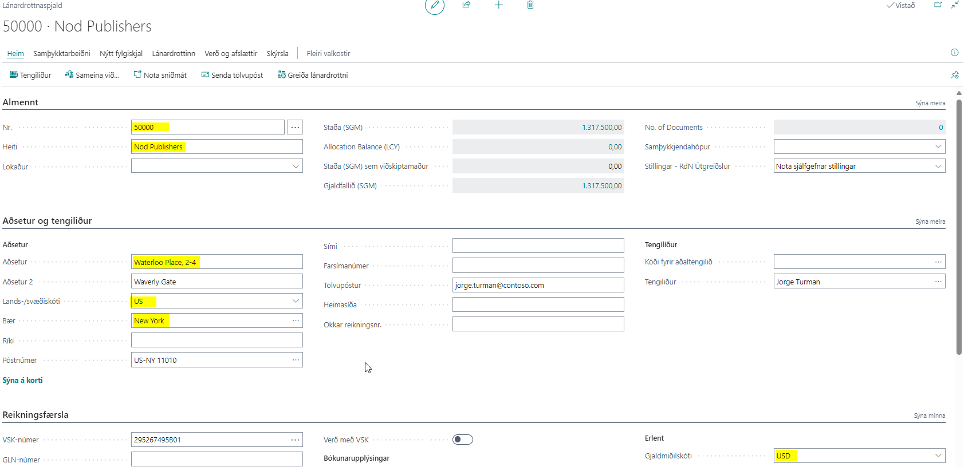This screenshot has width=976, height=467.
Task: Click the trash delete icon
Action: (530, 5)
